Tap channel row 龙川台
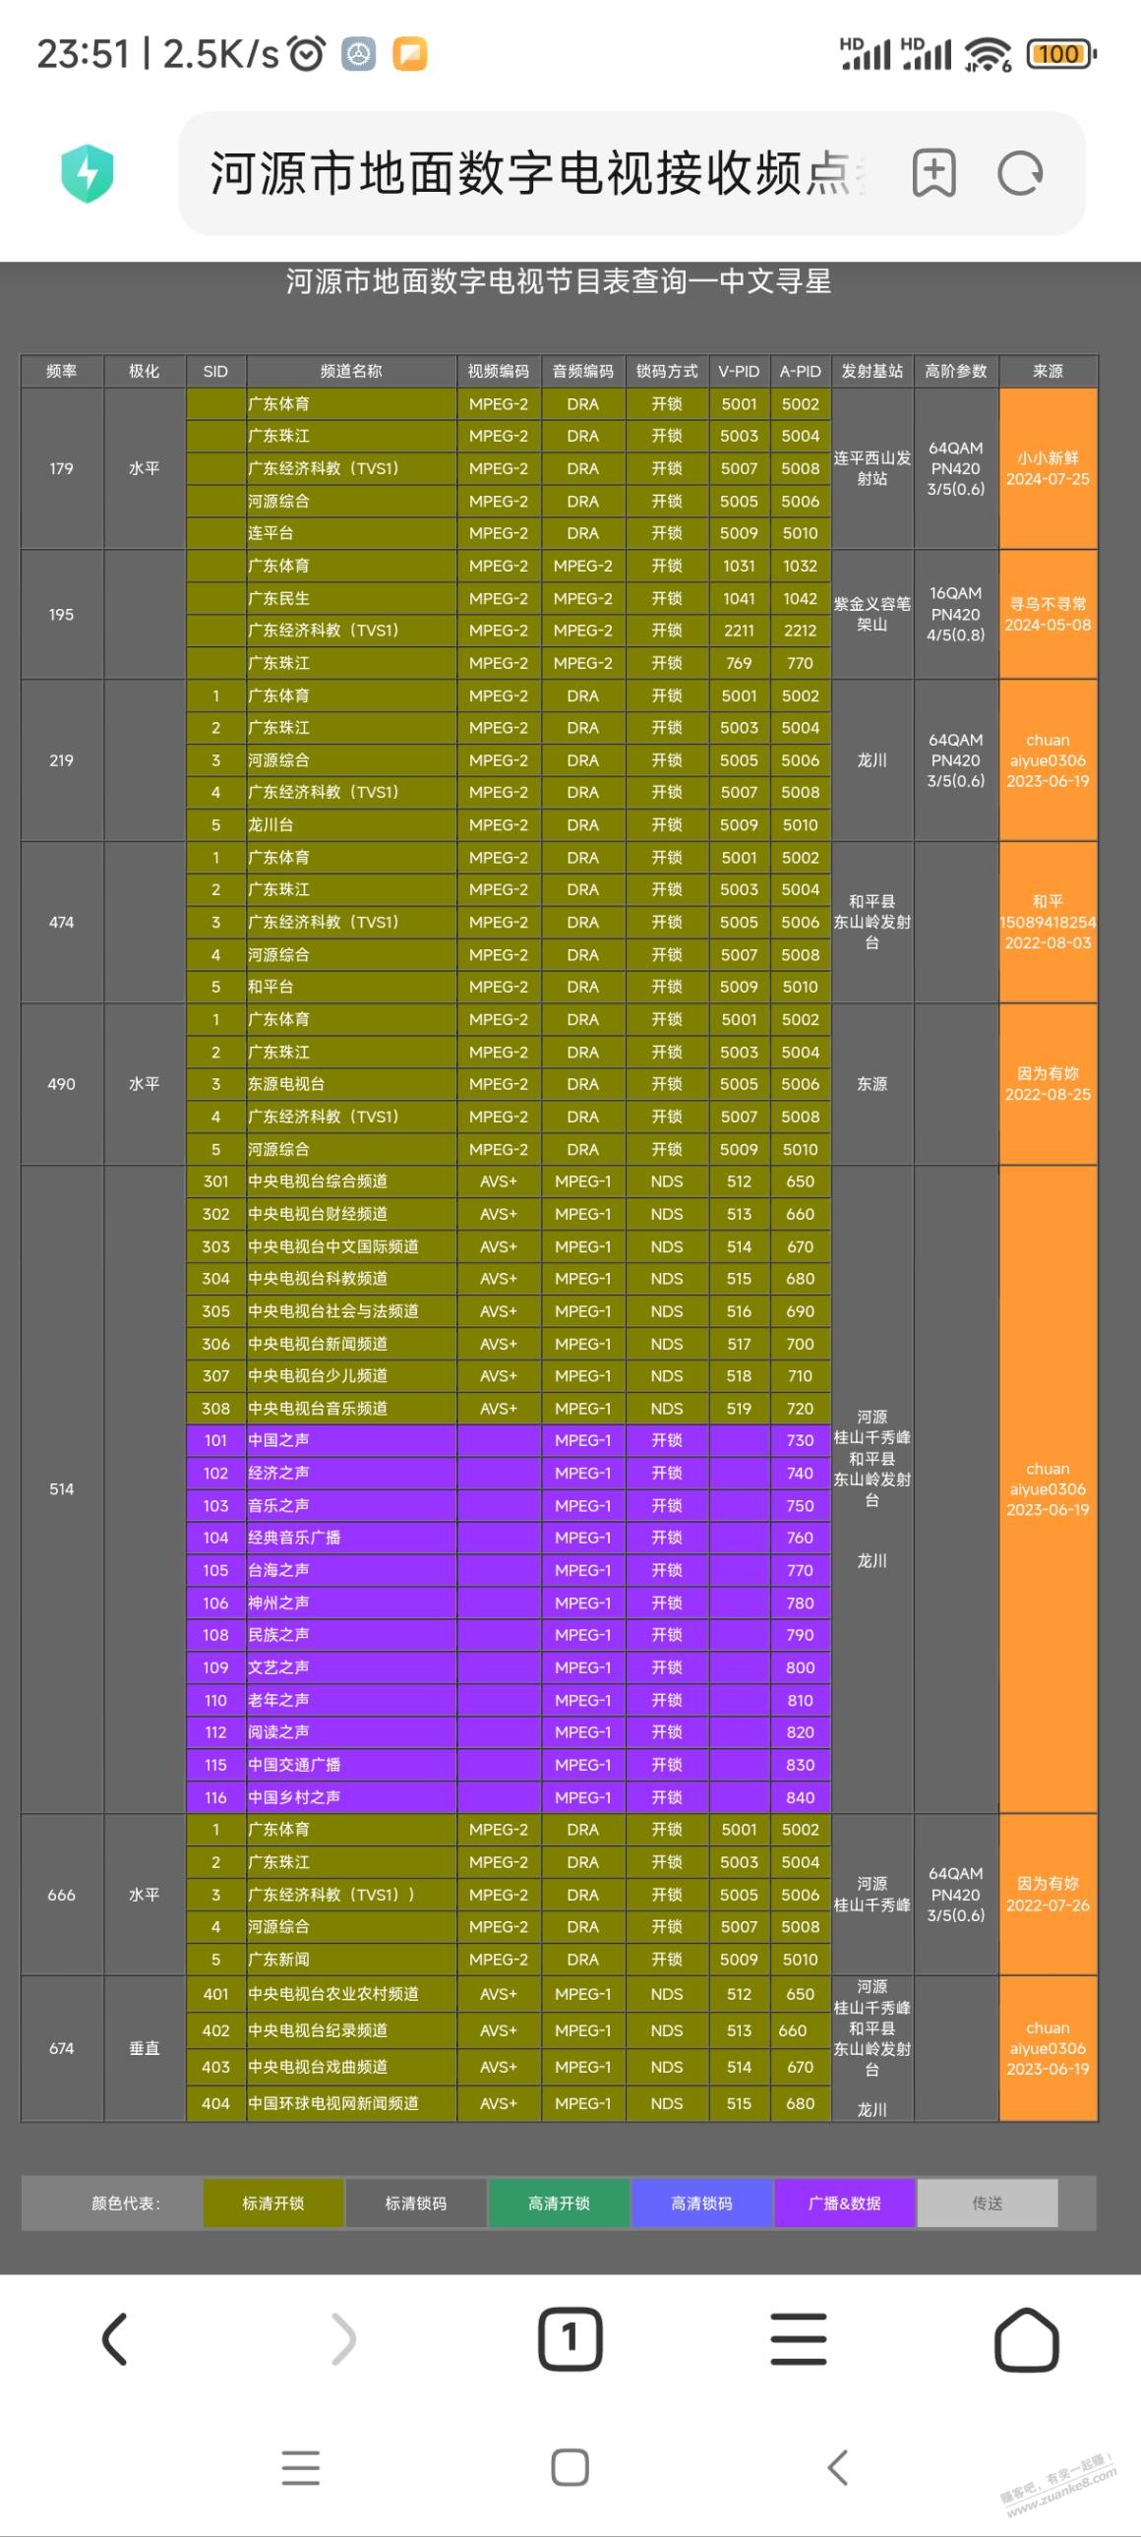The image size is (1141, 2537). [351, 824]
